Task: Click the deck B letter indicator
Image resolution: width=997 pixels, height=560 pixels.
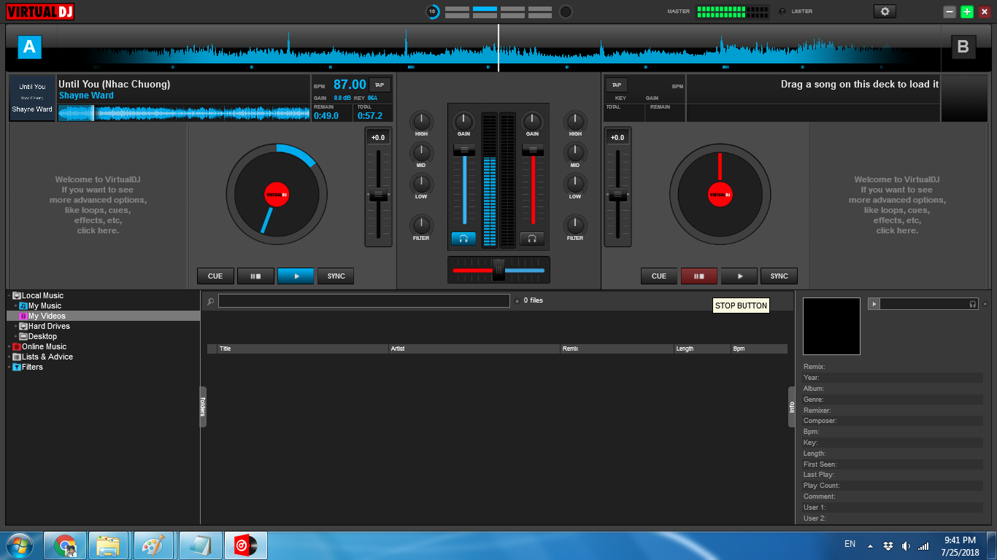Action: tap(963, 47)
